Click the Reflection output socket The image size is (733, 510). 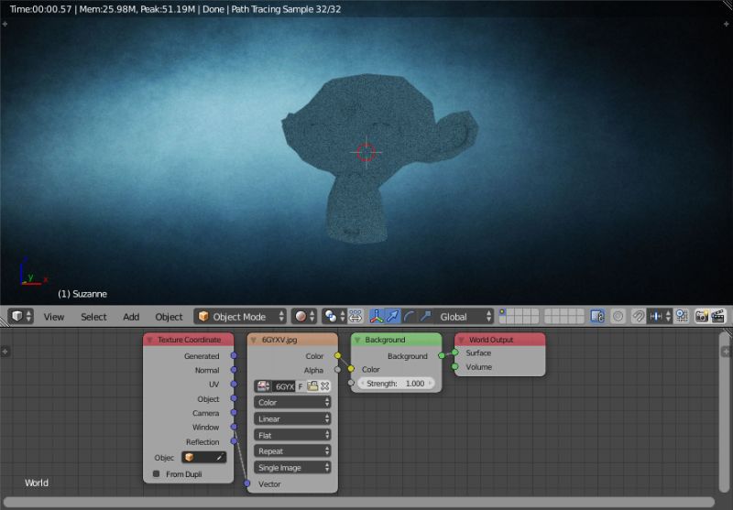pos(234,441)
